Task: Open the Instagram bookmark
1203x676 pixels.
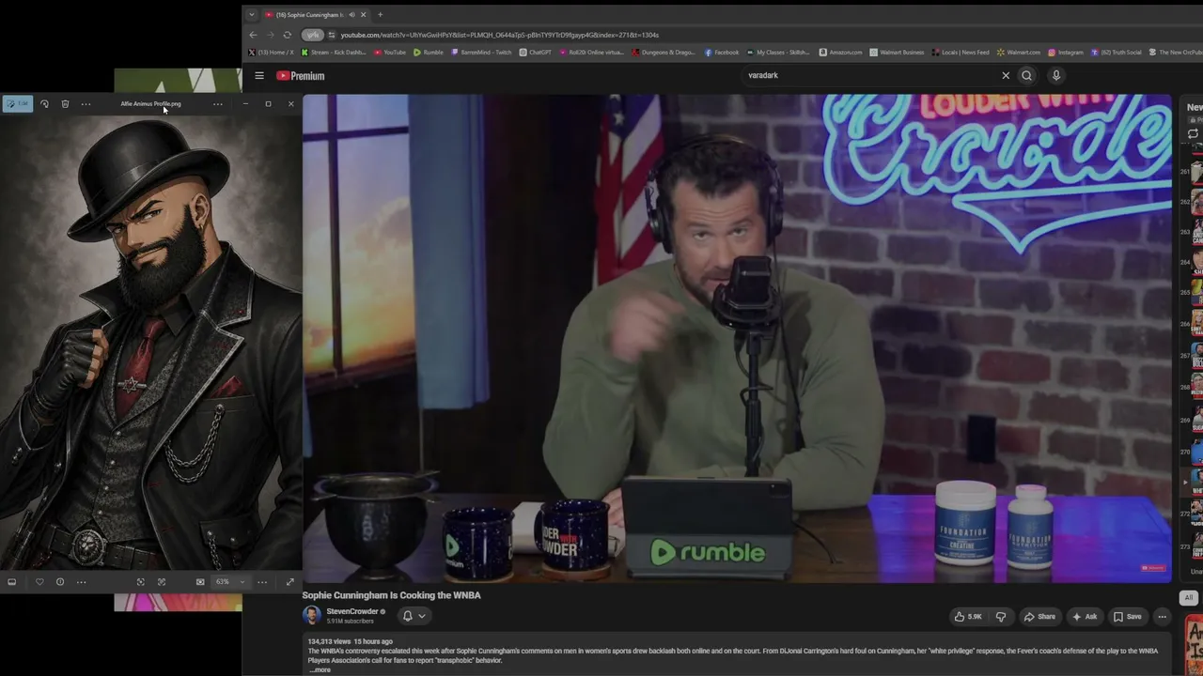Action: tap(1066, 53)
